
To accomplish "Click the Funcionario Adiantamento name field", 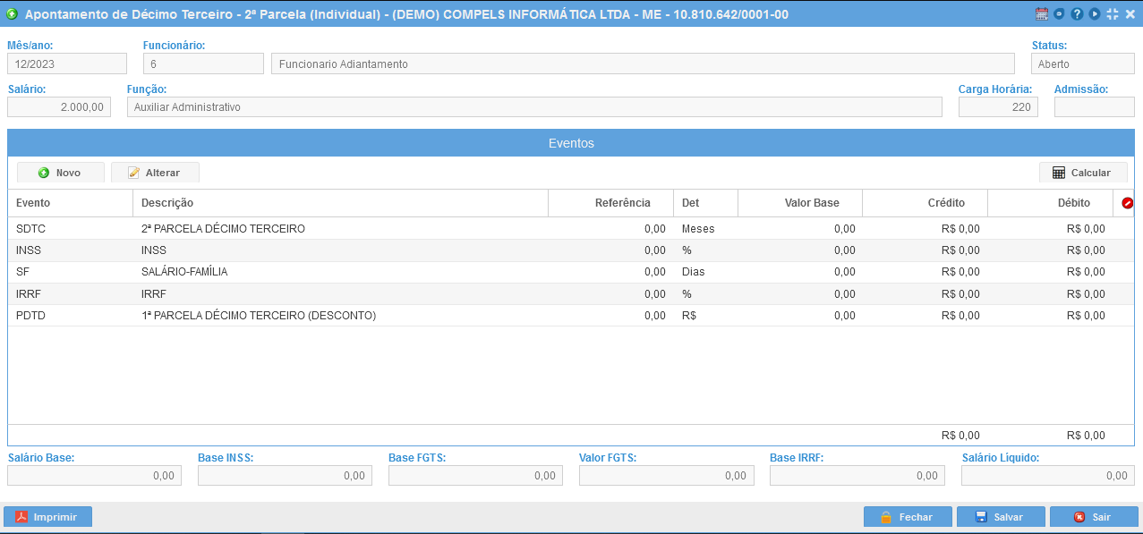I will coord(643,64).
